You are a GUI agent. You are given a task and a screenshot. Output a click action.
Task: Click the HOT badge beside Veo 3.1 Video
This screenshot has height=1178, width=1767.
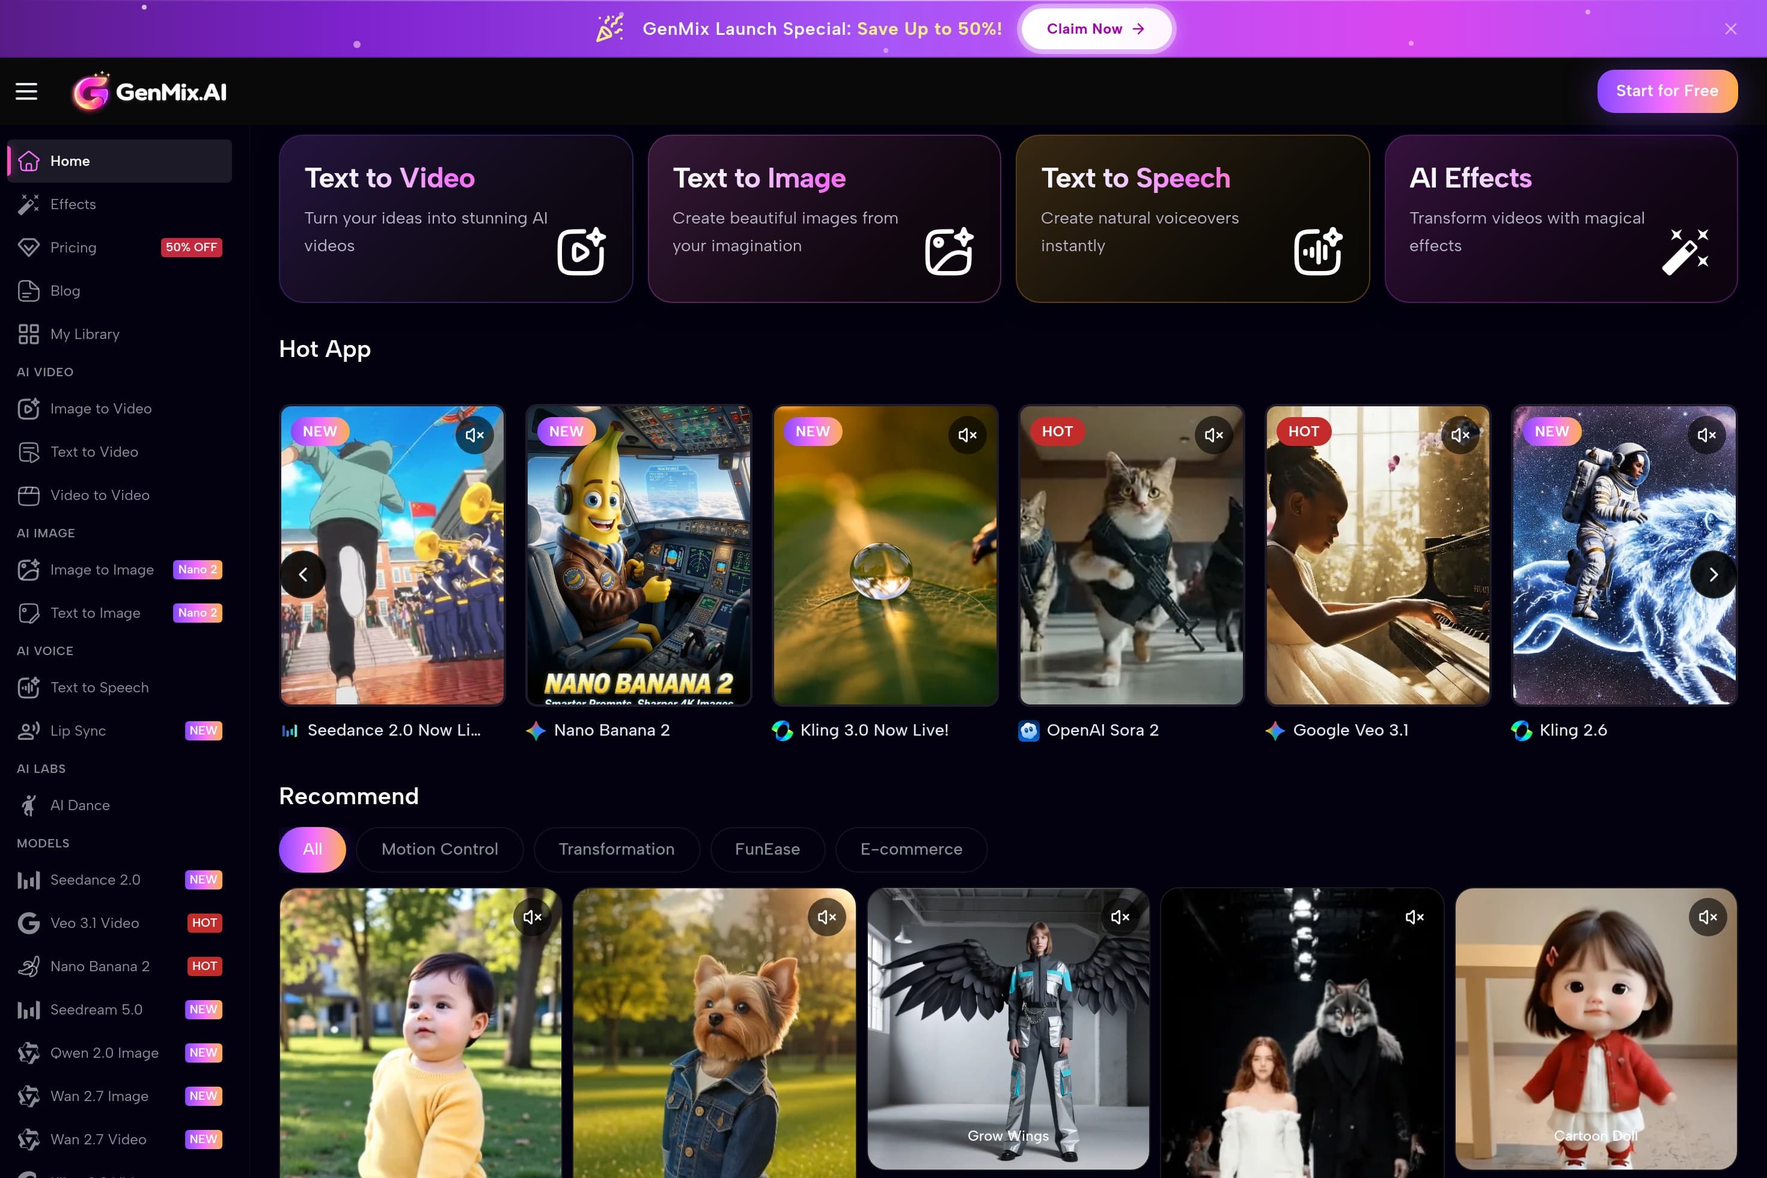coord(204,923)
